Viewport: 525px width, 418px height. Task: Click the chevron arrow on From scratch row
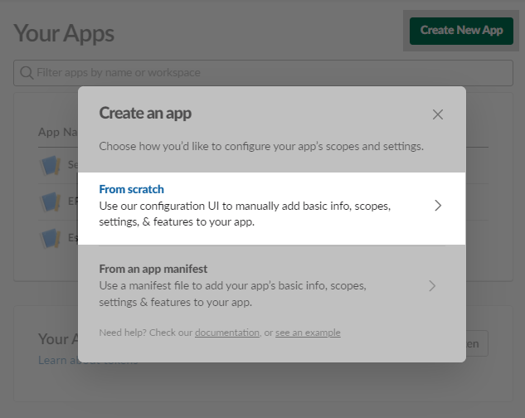tap(438, 206)
